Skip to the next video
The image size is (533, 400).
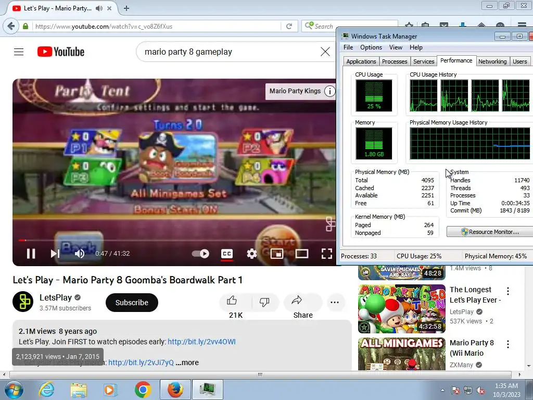[55, 254]
